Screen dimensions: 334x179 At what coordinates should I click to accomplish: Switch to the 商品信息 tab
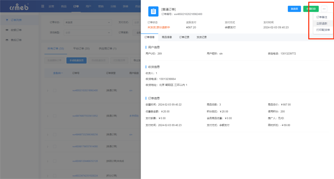(167, 37)
